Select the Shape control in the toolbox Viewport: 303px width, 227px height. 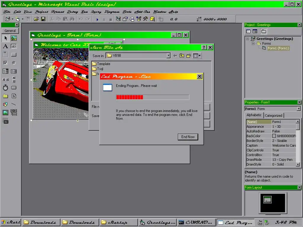click(x=6, y=104)
